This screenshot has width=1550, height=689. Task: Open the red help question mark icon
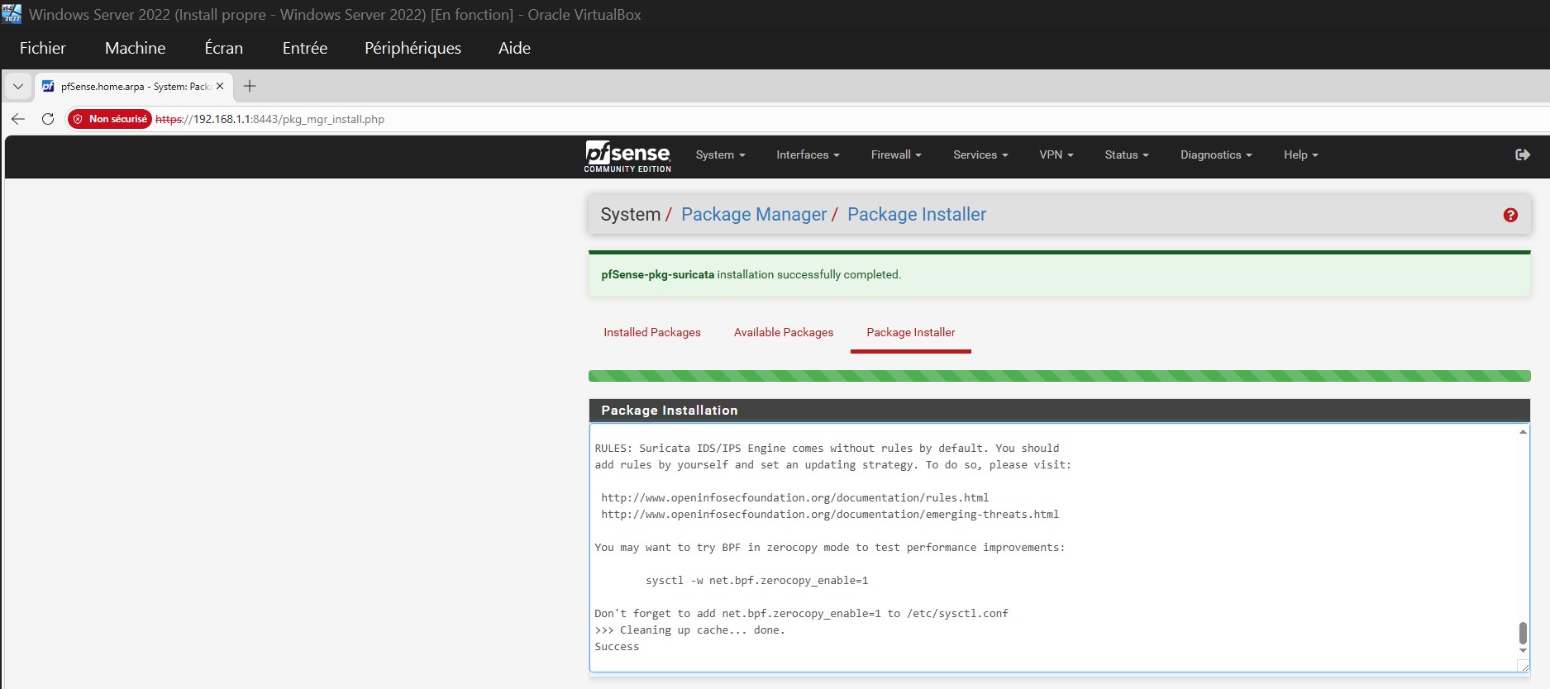pos(1510,215)
